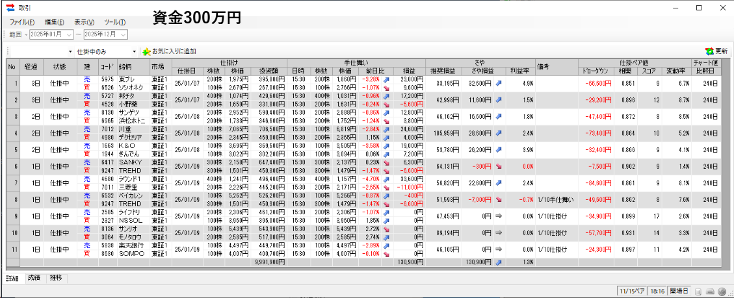The image size is (734, 298).
Task: Sort by the ドローダウン column header
Action: [x=596, y=71]
